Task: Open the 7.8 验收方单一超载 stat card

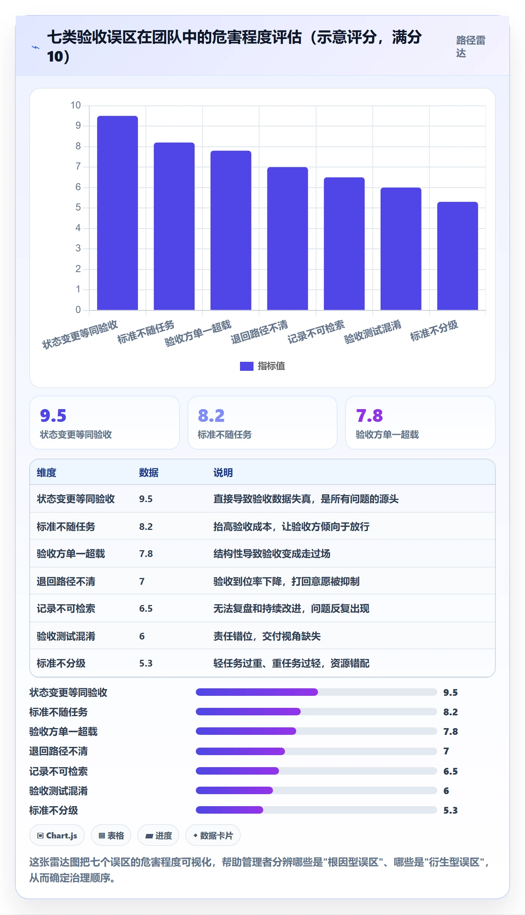Action: (420, 423)
